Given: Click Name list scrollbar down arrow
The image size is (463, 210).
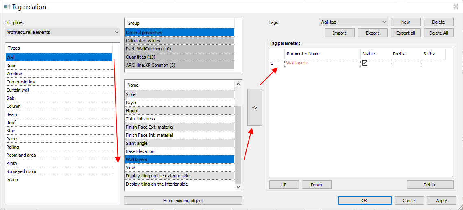Looking at the screenshot, I should pyautogui.click(x=238, y=187).
